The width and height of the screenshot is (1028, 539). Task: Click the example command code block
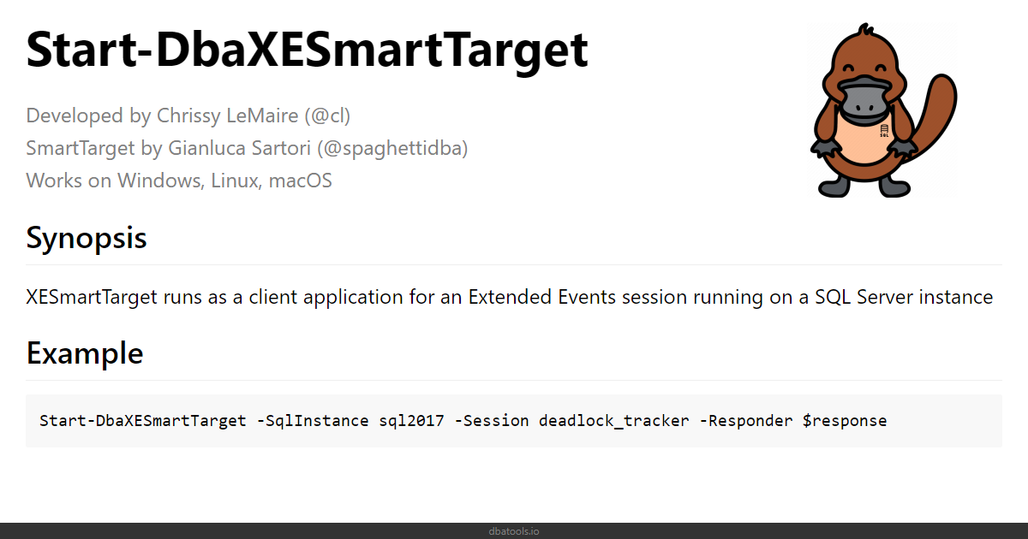click(x=514, y=421)
